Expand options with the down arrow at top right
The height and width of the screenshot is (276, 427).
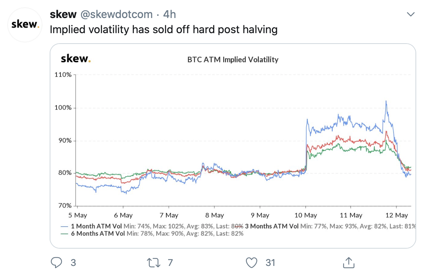coord(410,14)
